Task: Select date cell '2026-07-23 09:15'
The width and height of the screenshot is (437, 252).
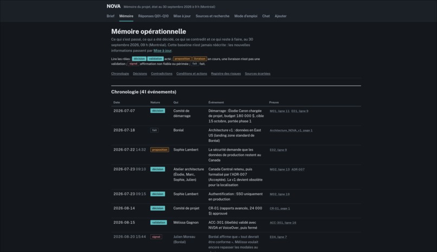Action: click(x=130, y=194)
